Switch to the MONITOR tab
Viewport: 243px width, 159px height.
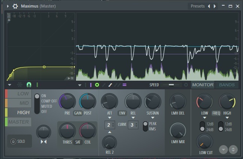point(203,85)
